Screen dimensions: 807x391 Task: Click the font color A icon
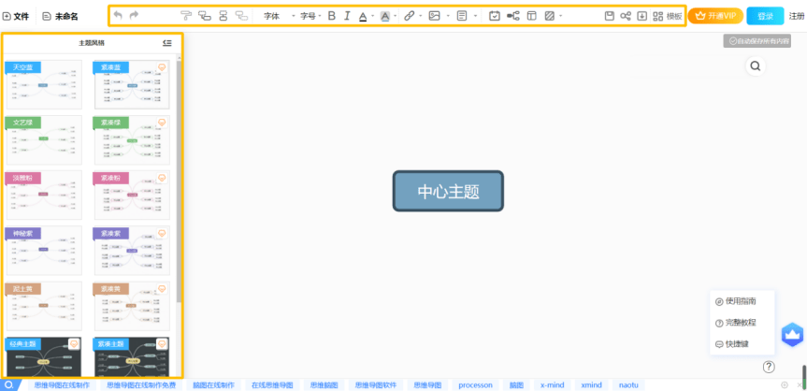(x=363, y=17)
